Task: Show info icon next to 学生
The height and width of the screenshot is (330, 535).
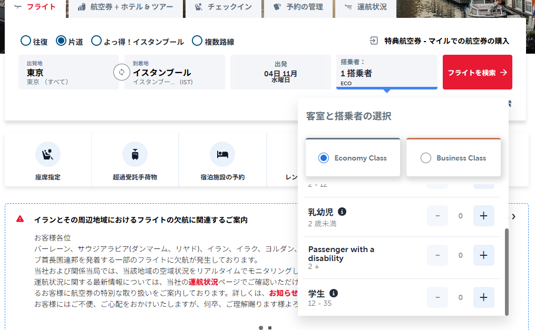Action: [333, 293]
